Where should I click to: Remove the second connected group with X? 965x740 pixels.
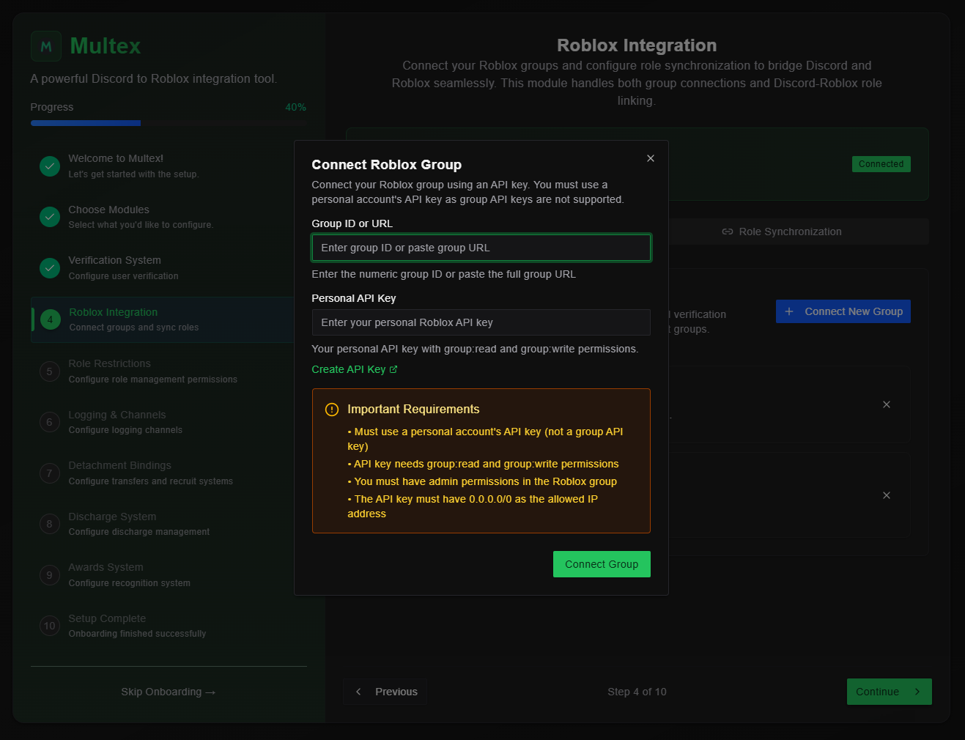[x=887, y=495]
